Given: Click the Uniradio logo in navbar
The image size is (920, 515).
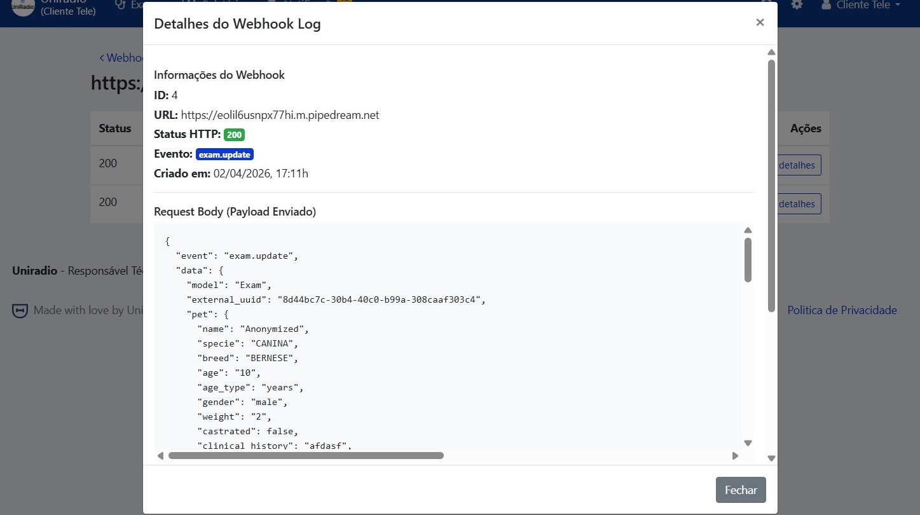Looking at the screenshot, I should tap(24, 6).
